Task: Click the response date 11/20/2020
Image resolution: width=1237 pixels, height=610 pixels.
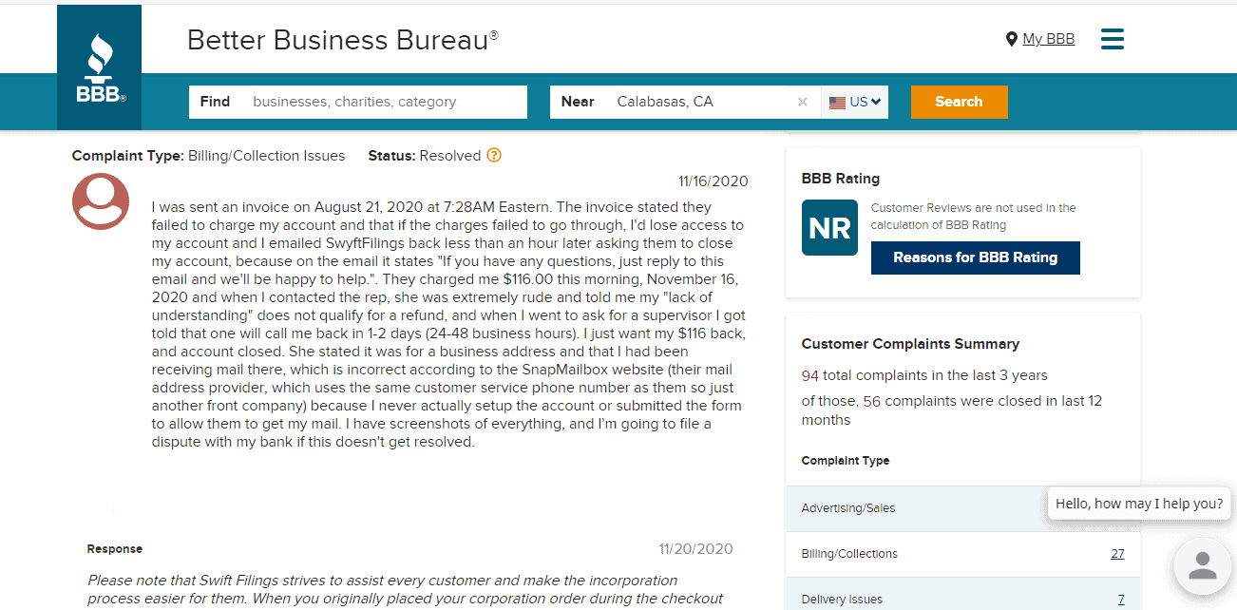Action: coord(696,549)
